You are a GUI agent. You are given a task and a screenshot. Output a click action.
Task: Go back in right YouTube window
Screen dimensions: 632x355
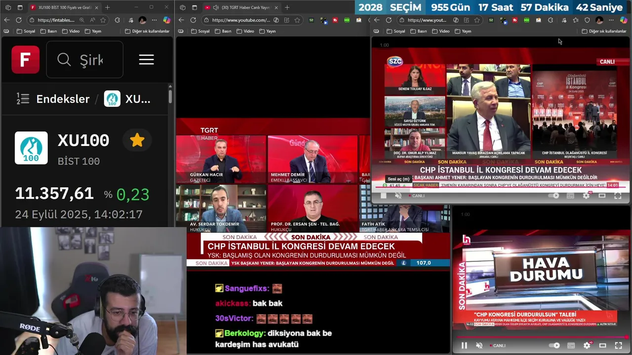377,20
